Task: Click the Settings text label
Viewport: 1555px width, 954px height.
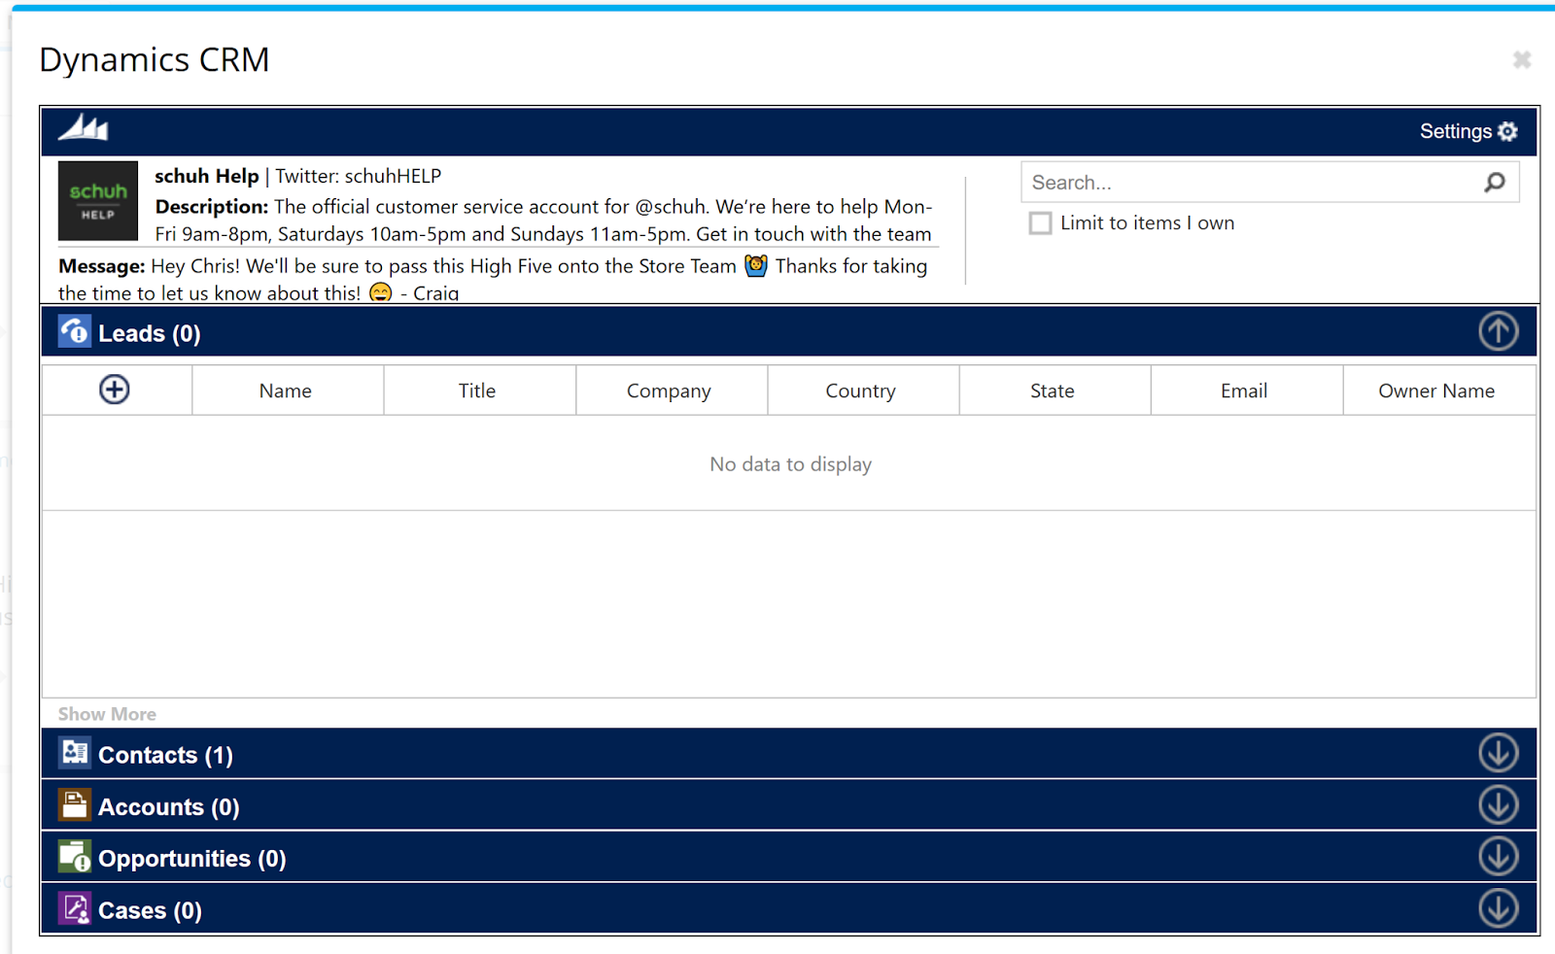Action: [x=1456, y=131]
